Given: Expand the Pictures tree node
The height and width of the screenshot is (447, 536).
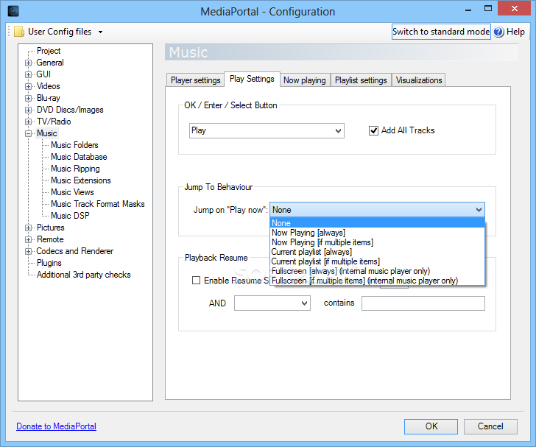Looking at the screenshot, I should [29, 228].
